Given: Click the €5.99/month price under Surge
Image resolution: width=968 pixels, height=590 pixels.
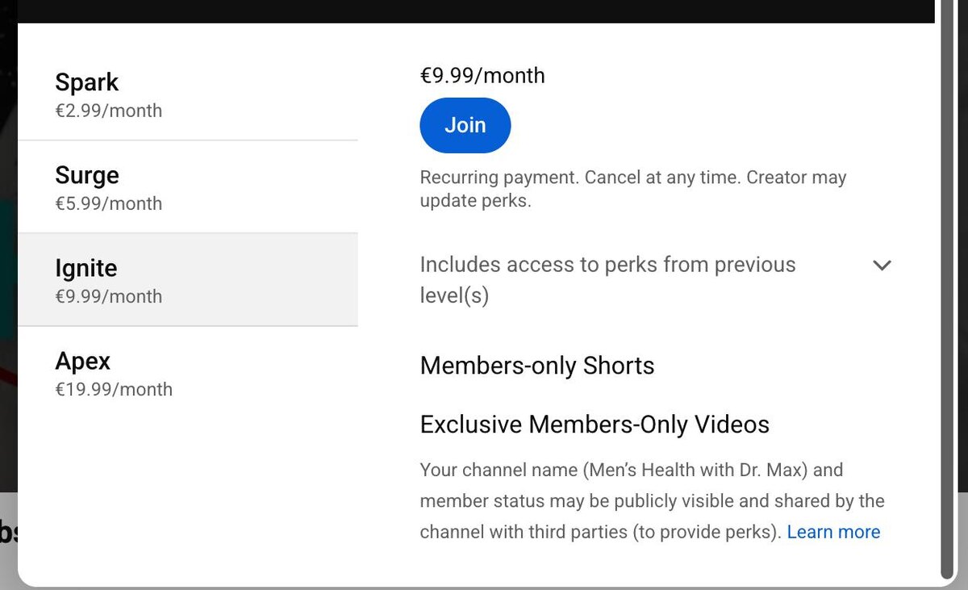Looking at the screenshot, I should pos(108,203).
